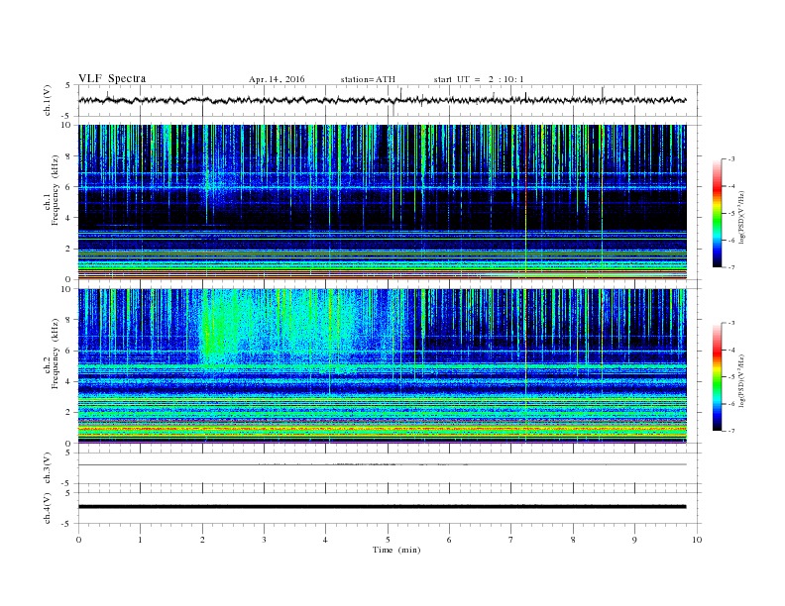Click time axis tick label '7'

coord(511,540)
